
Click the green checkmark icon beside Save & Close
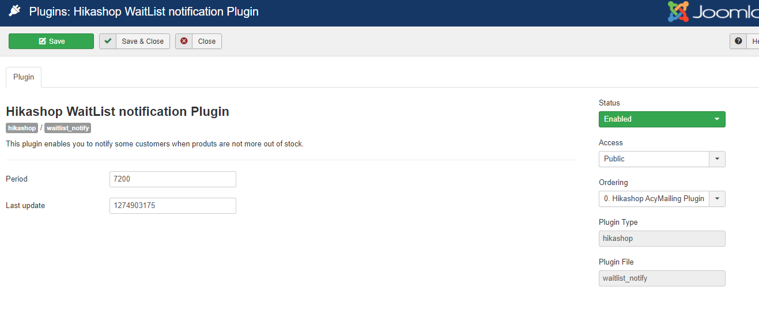(108, 41)
